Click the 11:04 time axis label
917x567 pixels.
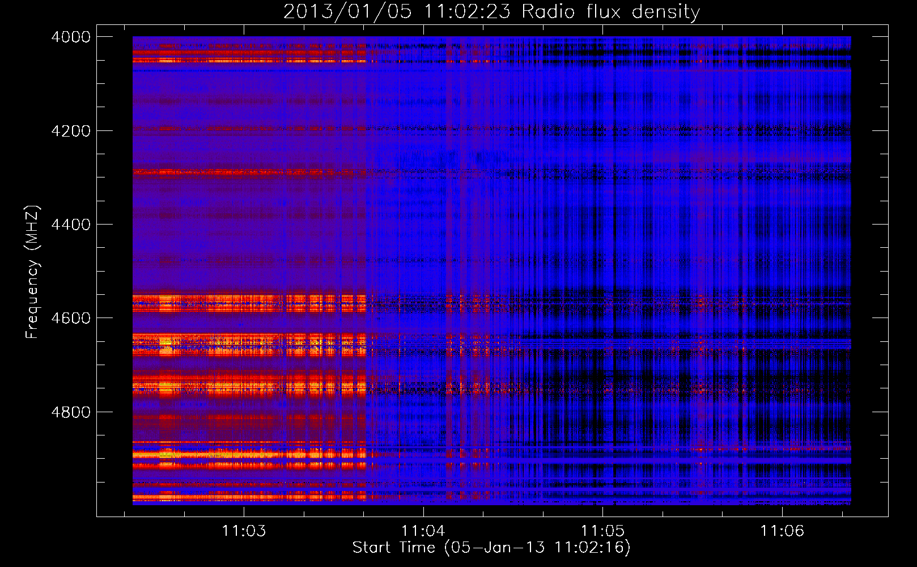click(423, 531)
